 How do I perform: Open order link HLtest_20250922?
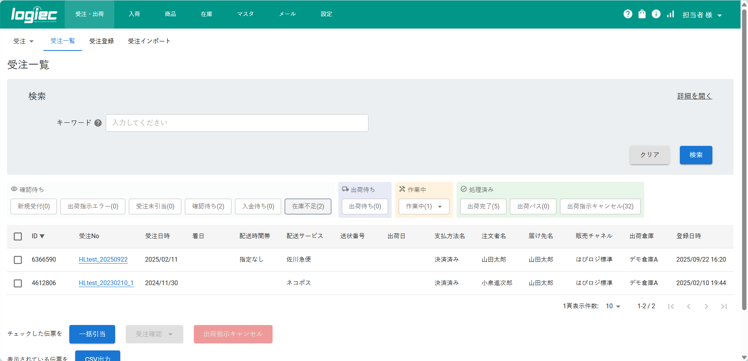[103, 259]
